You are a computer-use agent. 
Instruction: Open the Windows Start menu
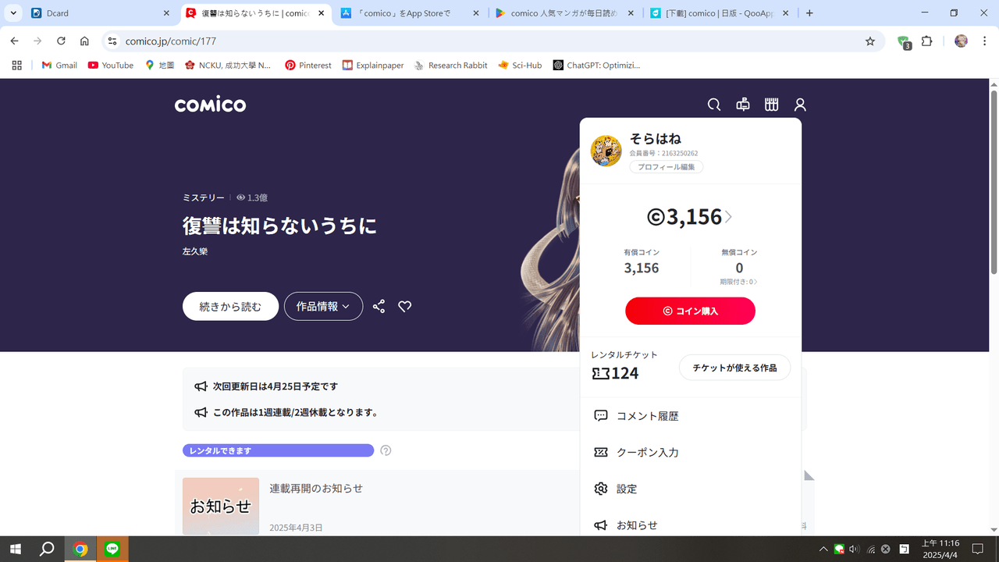click(x=15, y=549)
